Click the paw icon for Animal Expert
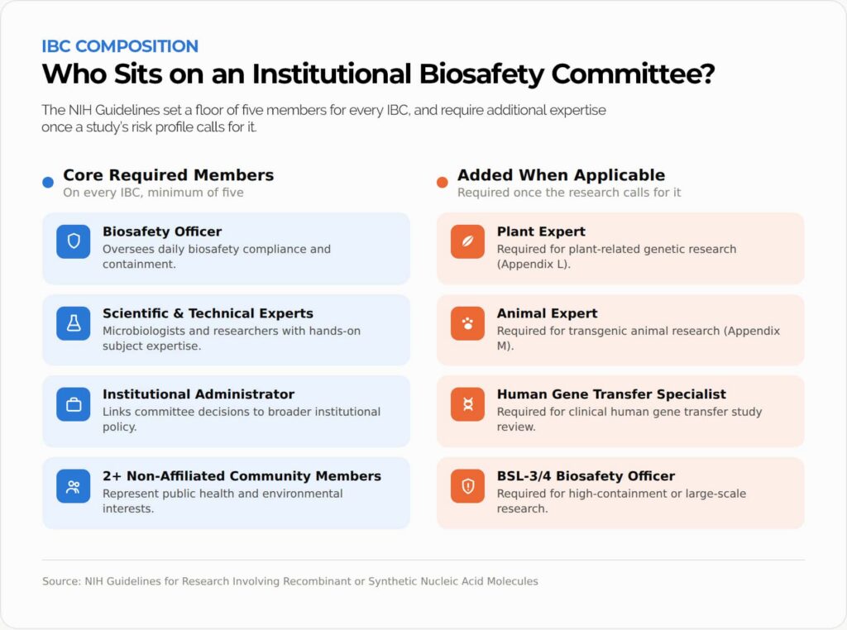The width and height of the screenshot is (847, 630). (x=468, y=323)
